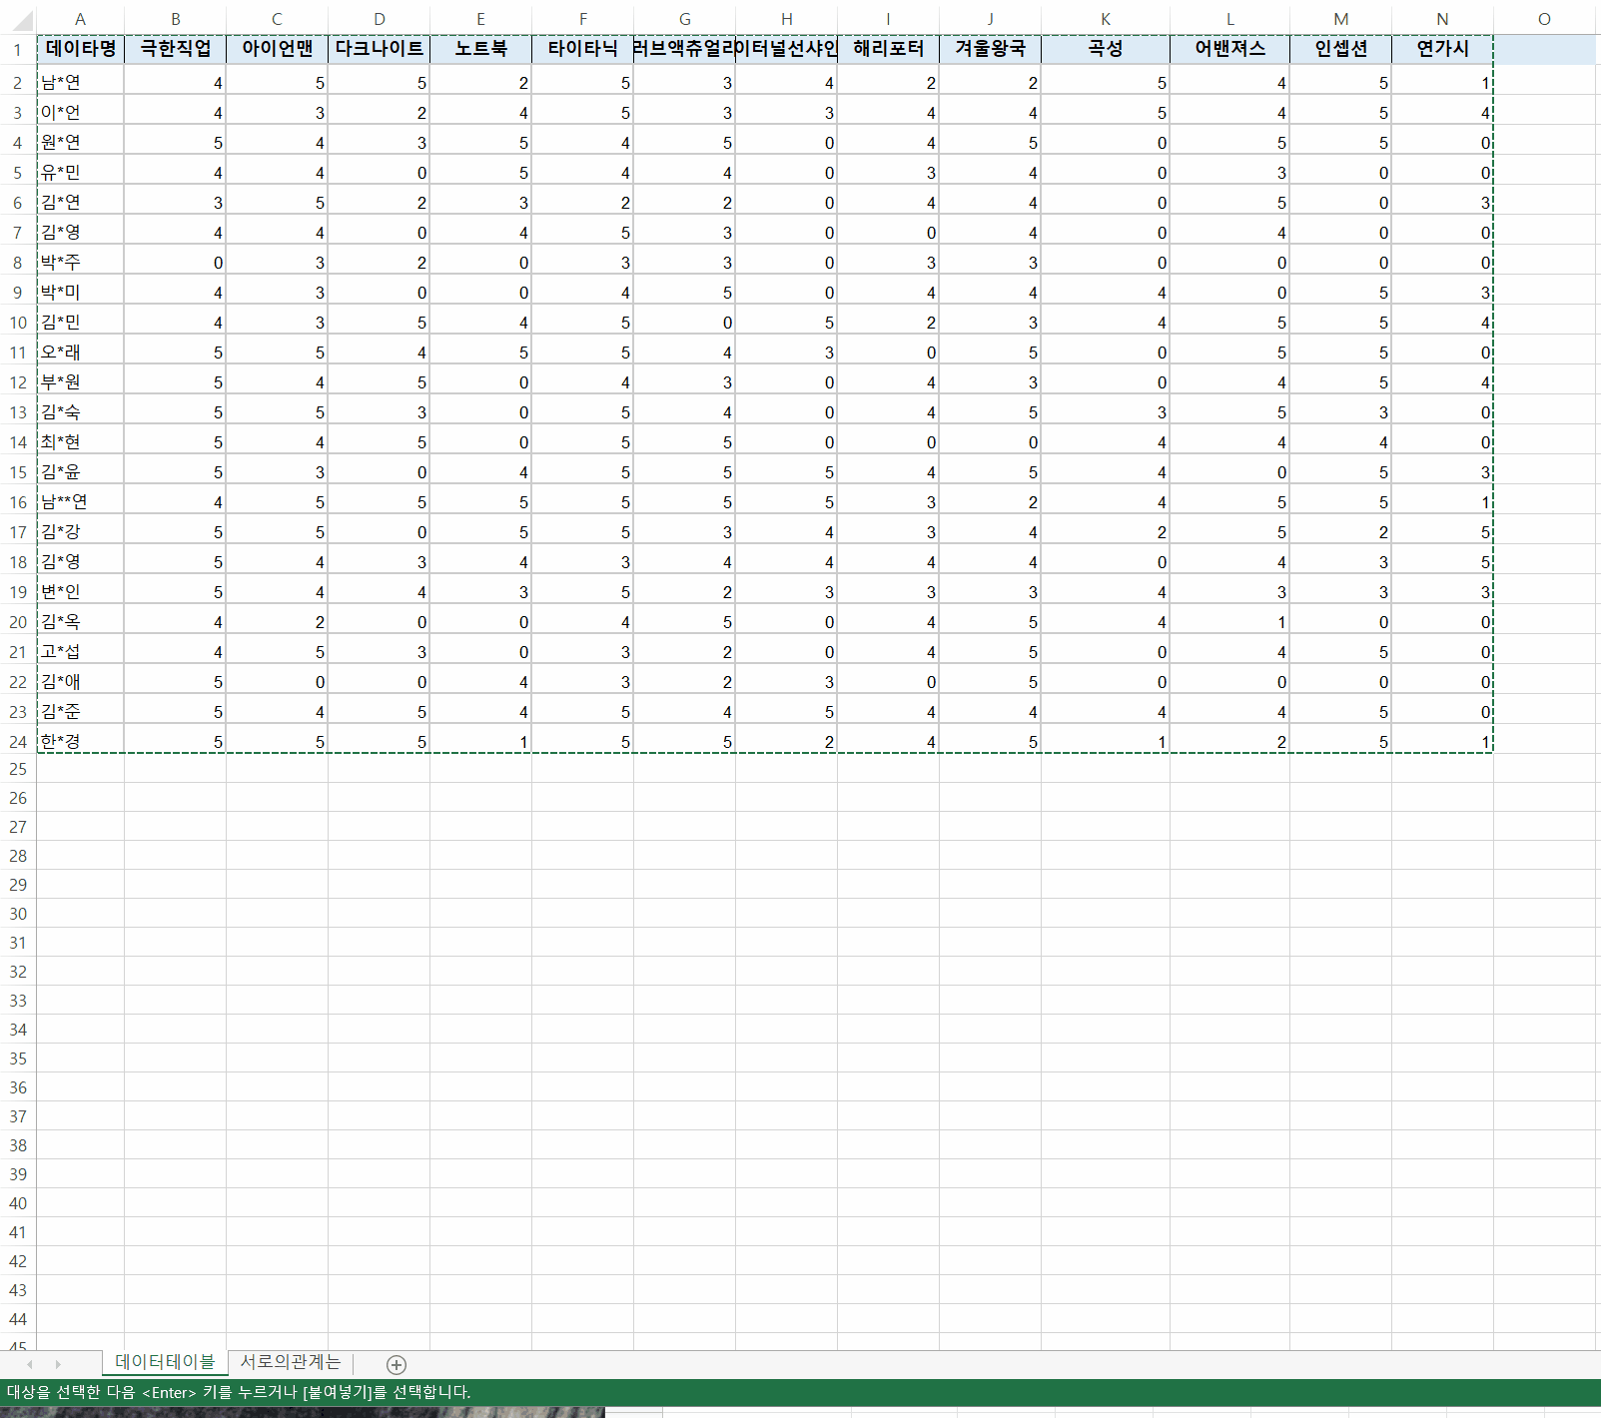
Task: Click the 노트북 header cell
Action: tap(481, 49)
